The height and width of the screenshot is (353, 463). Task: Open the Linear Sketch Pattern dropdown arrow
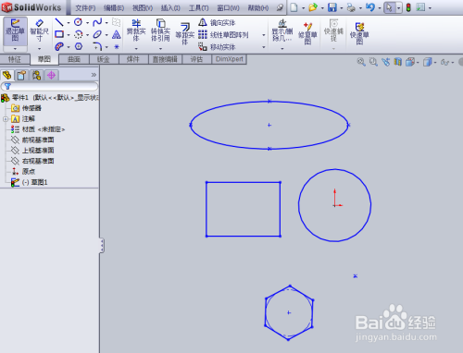(x=263, y=35)
